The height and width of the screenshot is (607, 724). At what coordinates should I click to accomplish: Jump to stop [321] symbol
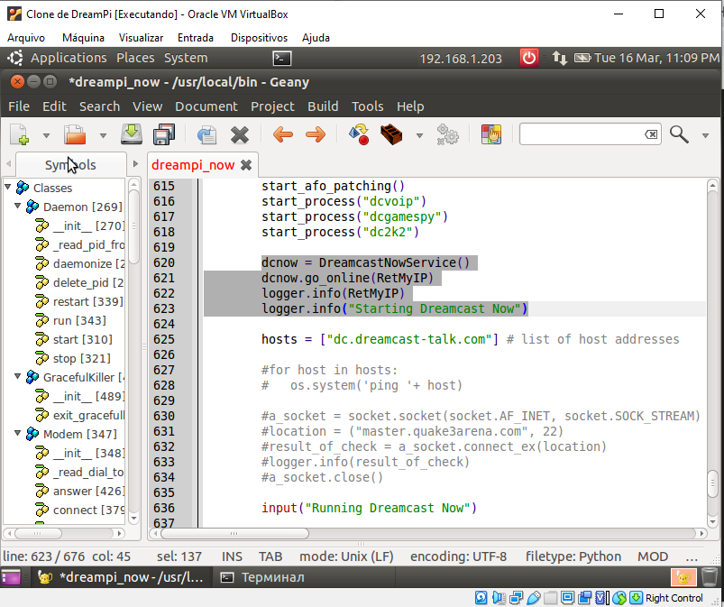click(82, 358)
